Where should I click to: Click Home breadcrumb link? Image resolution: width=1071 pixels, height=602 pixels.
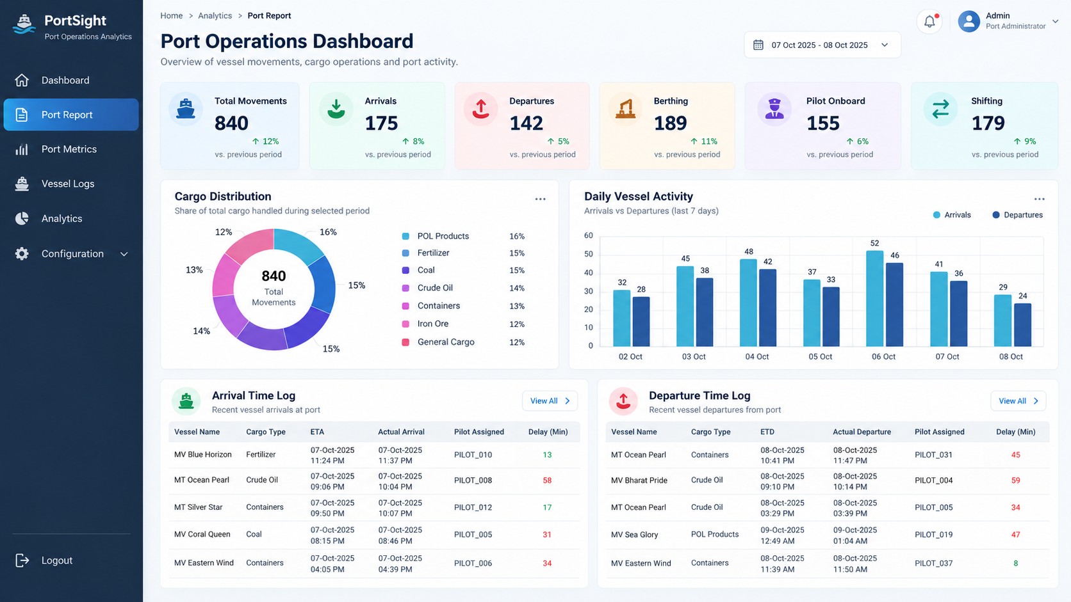pyautogui.click(x=172, y=15)
